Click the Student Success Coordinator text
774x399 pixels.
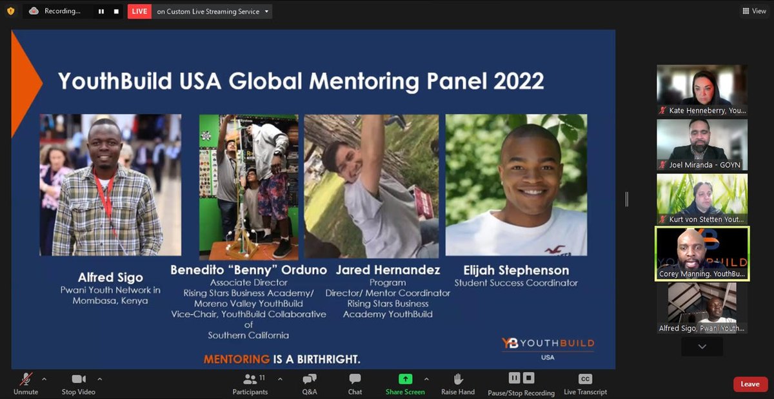click(516, 282)
